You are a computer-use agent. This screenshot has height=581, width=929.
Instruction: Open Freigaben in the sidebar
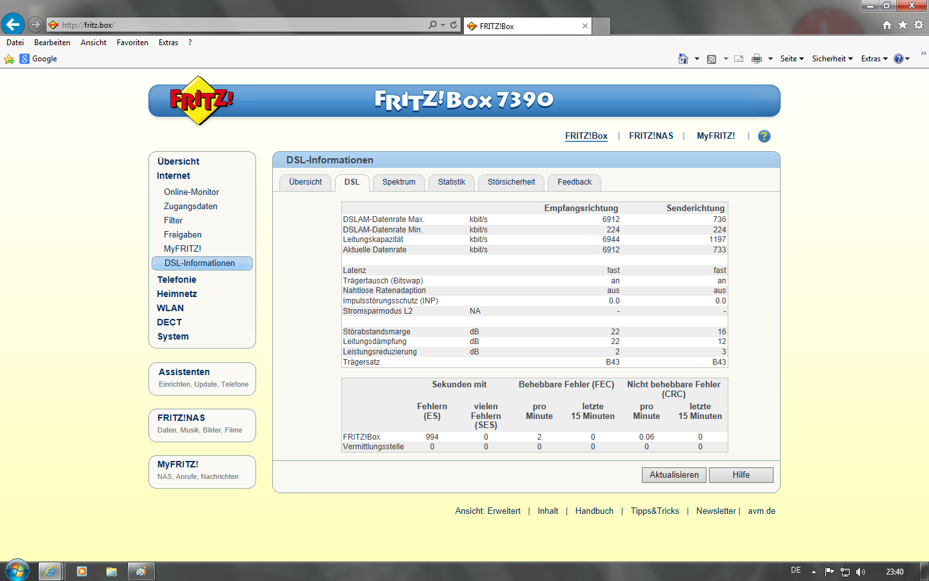pyautogui.click(x=183, y=234)
